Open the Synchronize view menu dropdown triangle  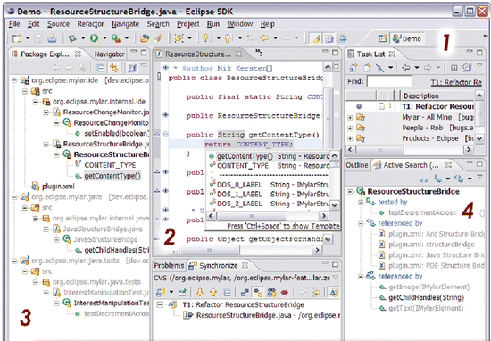(x=335, y=277)
